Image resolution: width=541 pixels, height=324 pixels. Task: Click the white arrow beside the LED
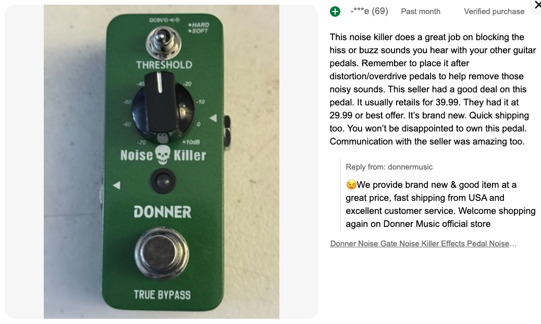coord(117,185)
